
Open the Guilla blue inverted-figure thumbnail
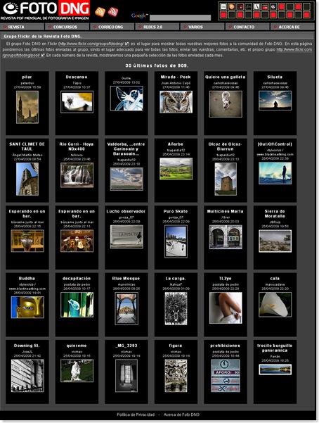point(126,99)
